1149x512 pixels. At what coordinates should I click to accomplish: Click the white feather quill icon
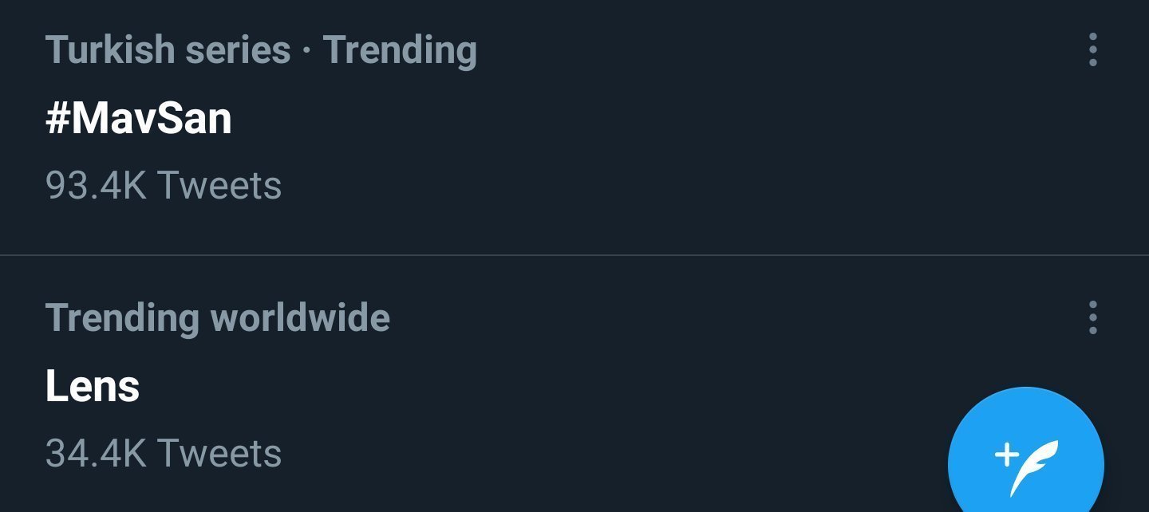1035,468
